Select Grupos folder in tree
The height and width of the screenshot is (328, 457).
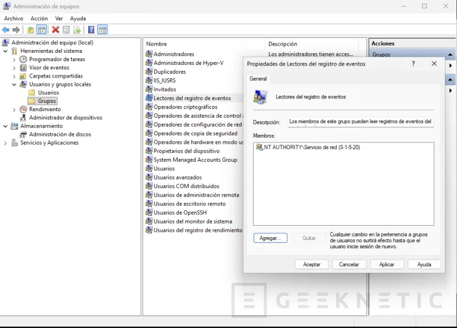(x=47, y=101)
